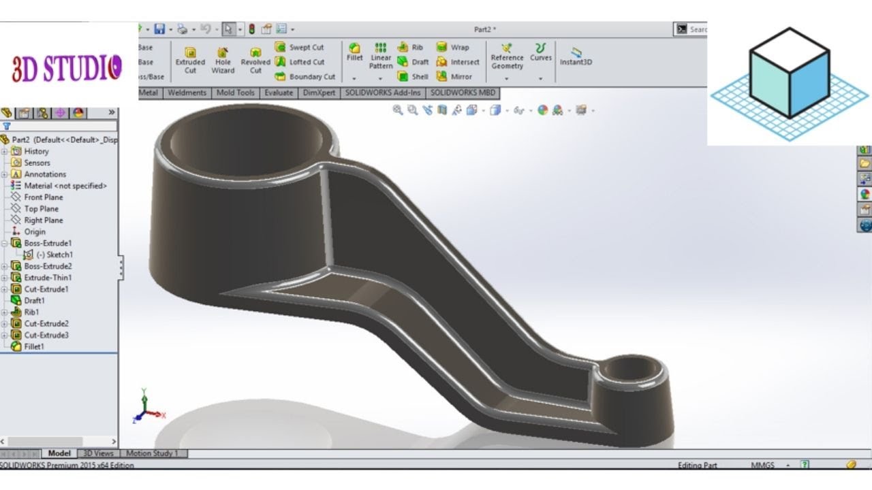
Task: Click the feature tree filter funnel icon
Action: click(7, 126)
